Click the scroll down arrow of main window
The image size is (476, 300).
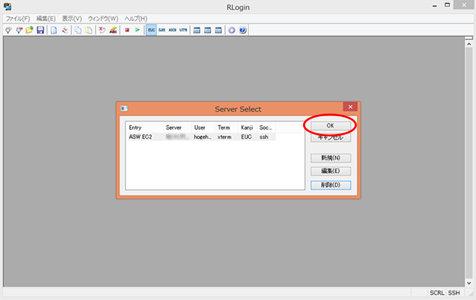click(x=469, y=283)
